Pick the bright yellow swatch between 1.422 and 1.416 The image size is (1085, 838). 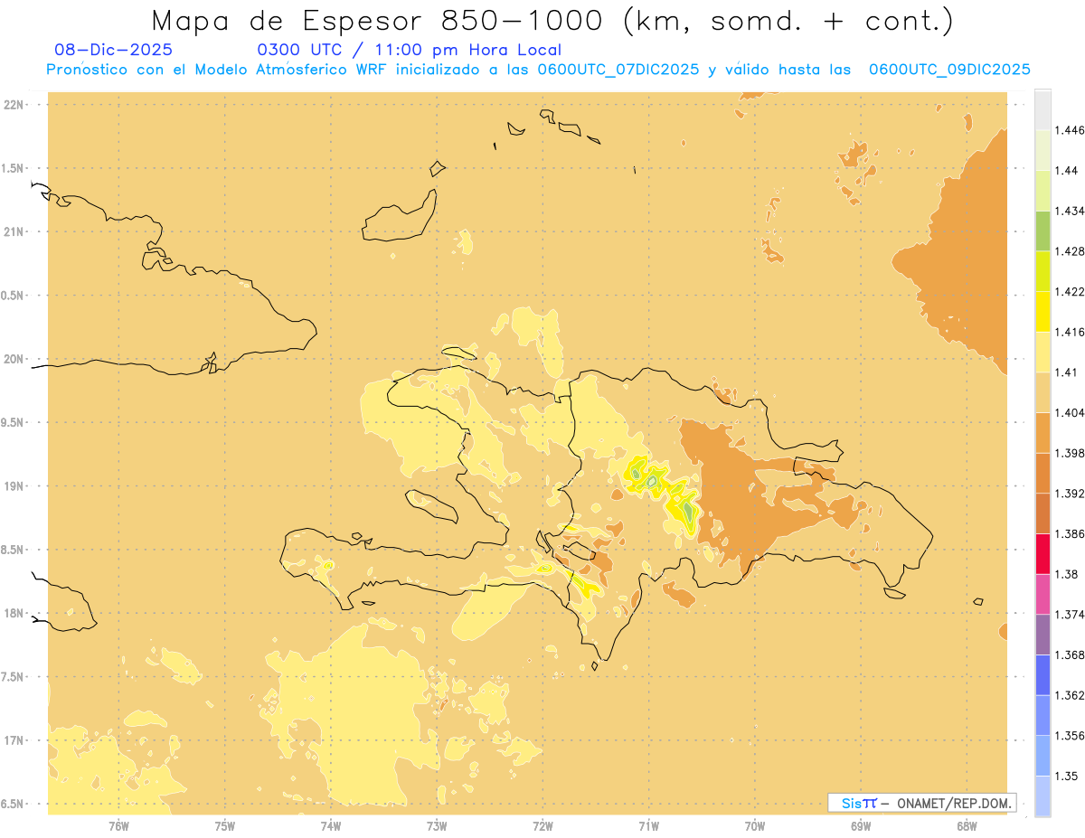pyautogui.click(x=1043, y=311)
